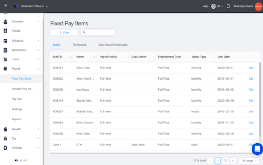This screenshot has width=263, height=165.
Task: Sort by Name arrows
Action: [94, 57]
